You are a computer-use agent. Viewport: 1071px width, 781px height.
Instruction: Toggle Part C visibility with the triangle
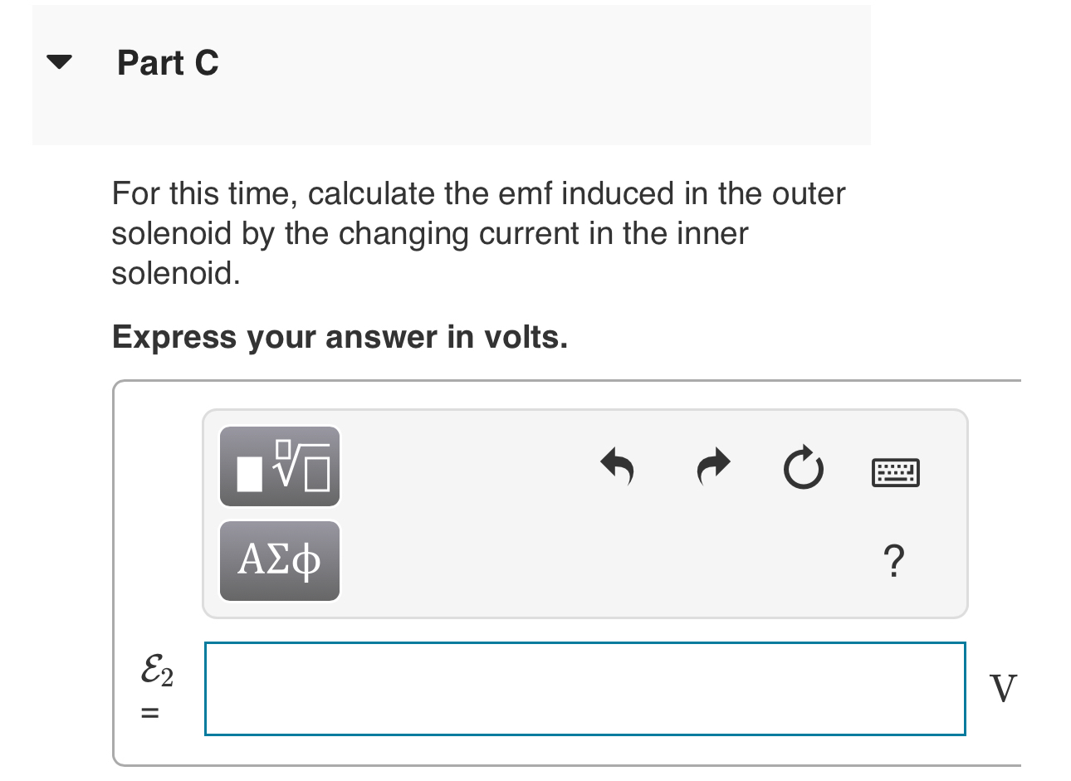60,61
